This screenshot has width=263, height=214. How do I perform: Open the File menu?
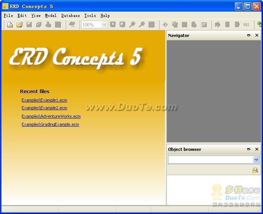8,15
